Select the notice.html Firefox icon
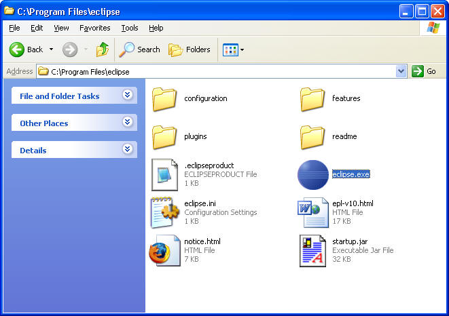449x316 pixels. tap(164, 250)
